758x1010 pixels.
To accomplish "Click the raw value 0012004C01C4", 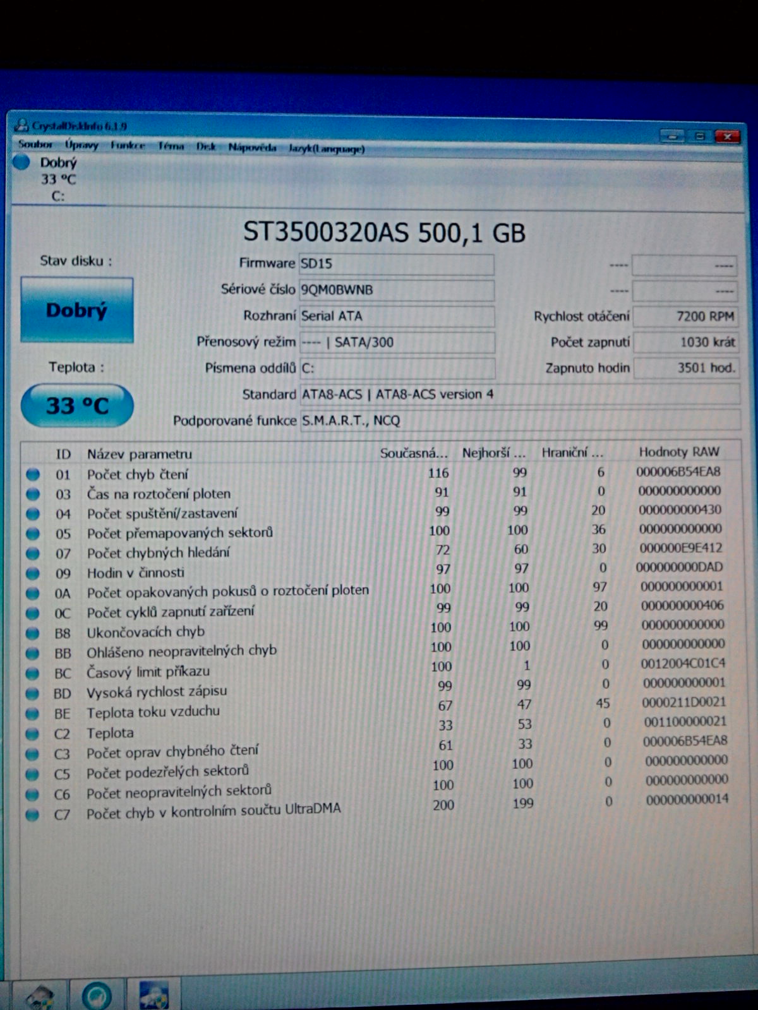I will pos(683,663).
